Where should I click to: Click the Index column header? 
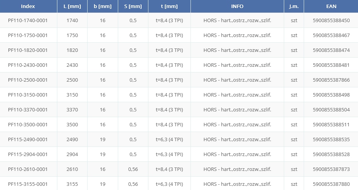28,6
